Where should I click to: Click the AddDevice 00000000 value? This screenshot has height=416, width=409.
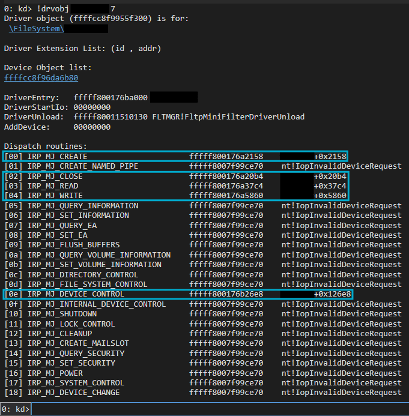(92, 127)
